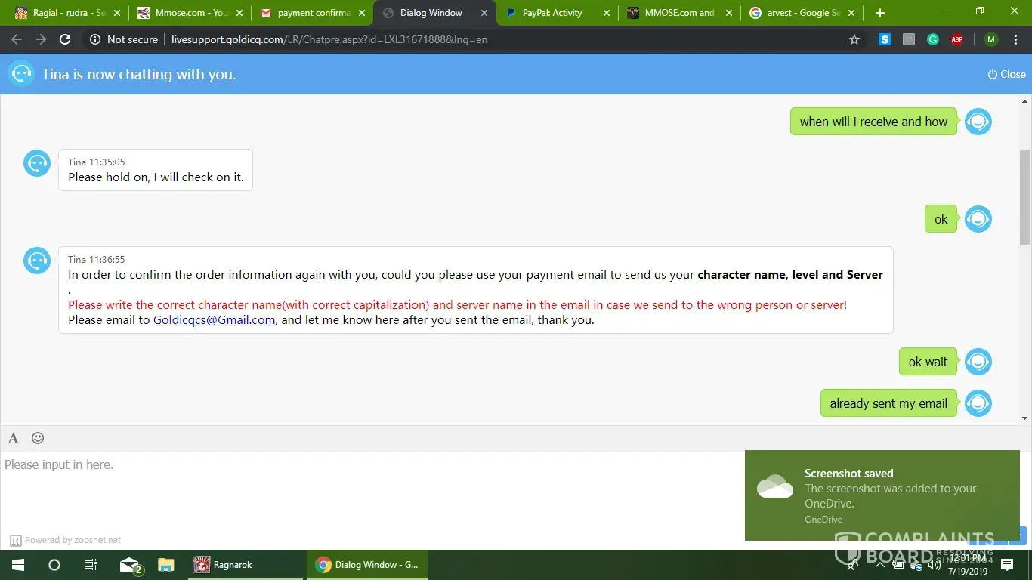Open the font formatting 'A' icon
This screenshot has width=1032, height=580.
(x=13, y=438)
